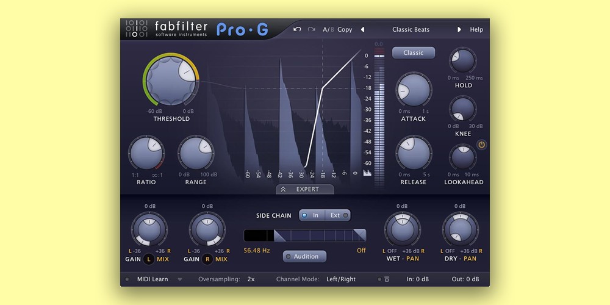Image resolution: width=610 pixels, height=305 pixels.
Task: Open the Classic Beats preset menu
Action: point(411,29)
